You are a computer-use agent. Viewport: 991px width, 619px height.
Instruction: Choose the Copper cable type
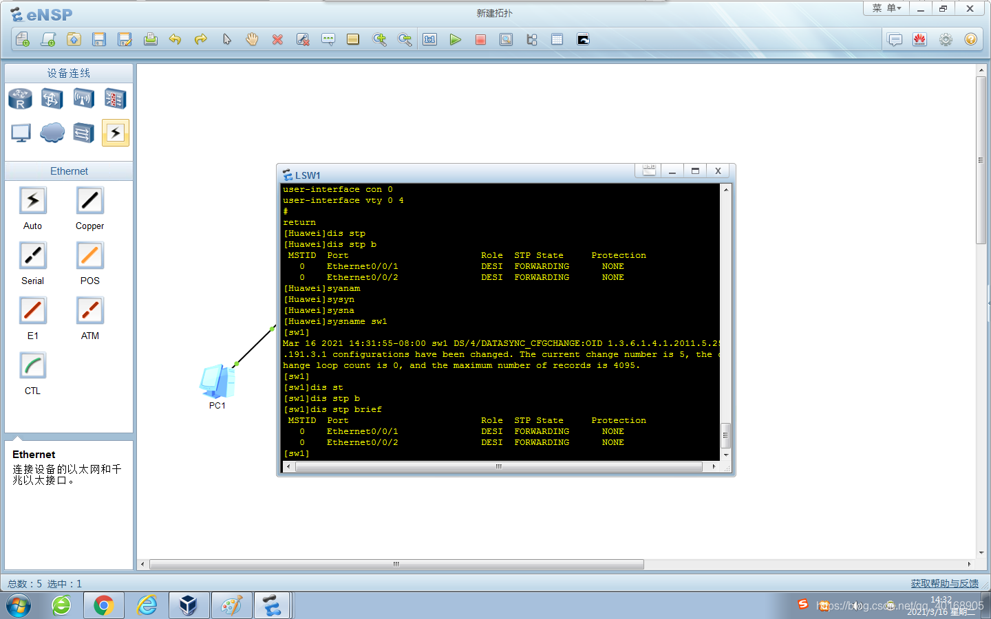90,201
